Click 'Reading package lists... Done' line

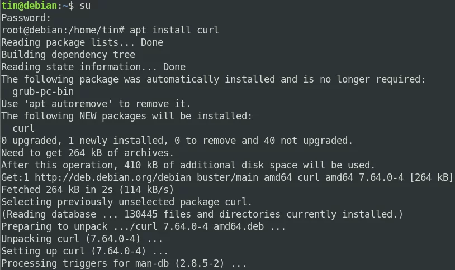(x=82, y=42)
